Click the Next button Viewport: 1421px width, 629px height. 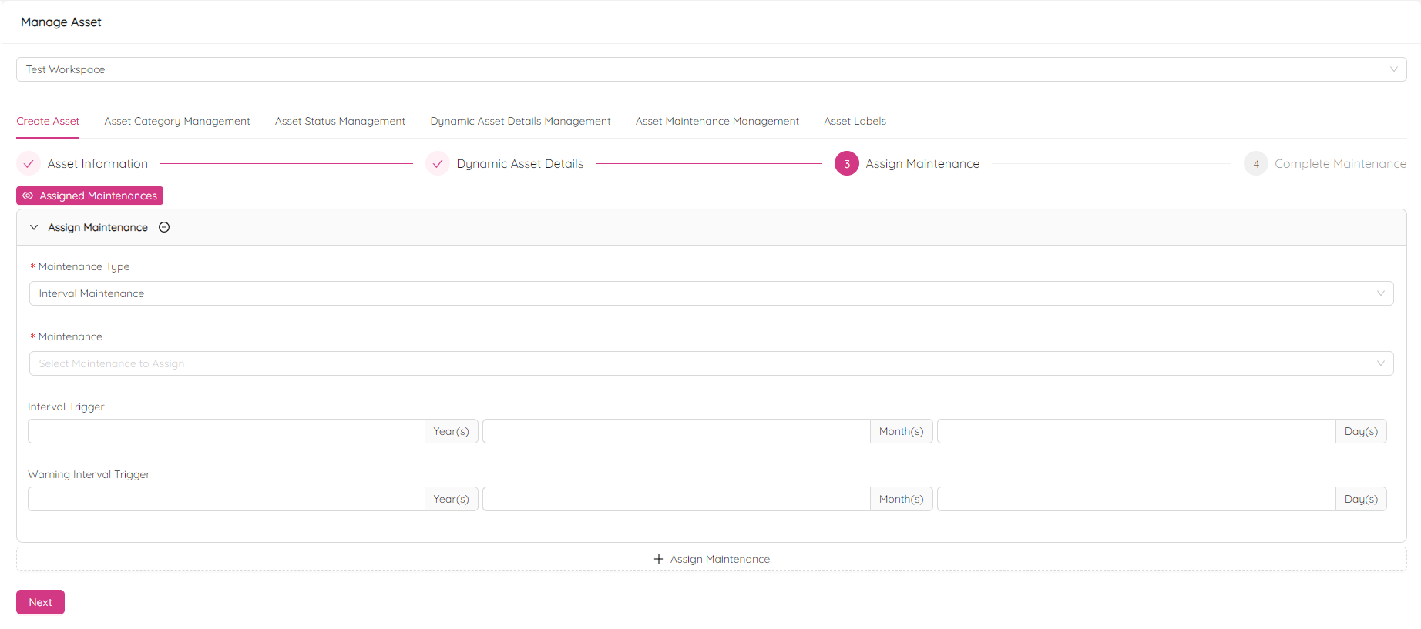(40, 602)
